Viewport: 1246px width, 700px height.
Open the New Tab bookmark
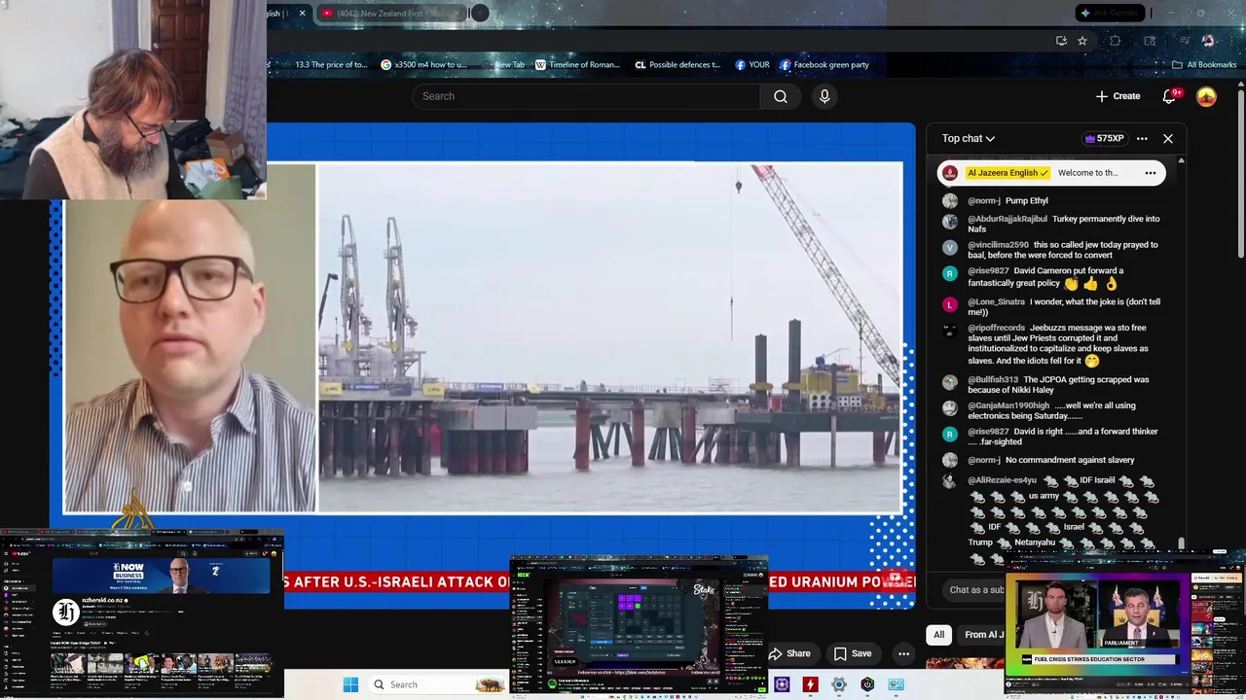[x=503, y=65]
